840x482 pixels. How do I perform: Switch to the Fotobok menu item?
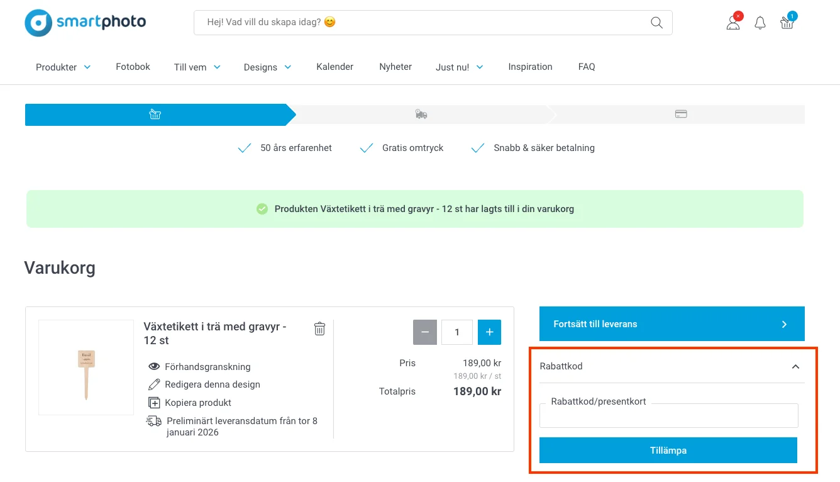(133, 66)
